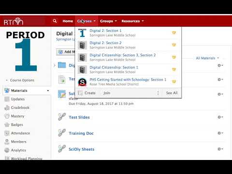Click the search magnifier icon
This screenshot has width=232, height=174.
pos(55,21)
